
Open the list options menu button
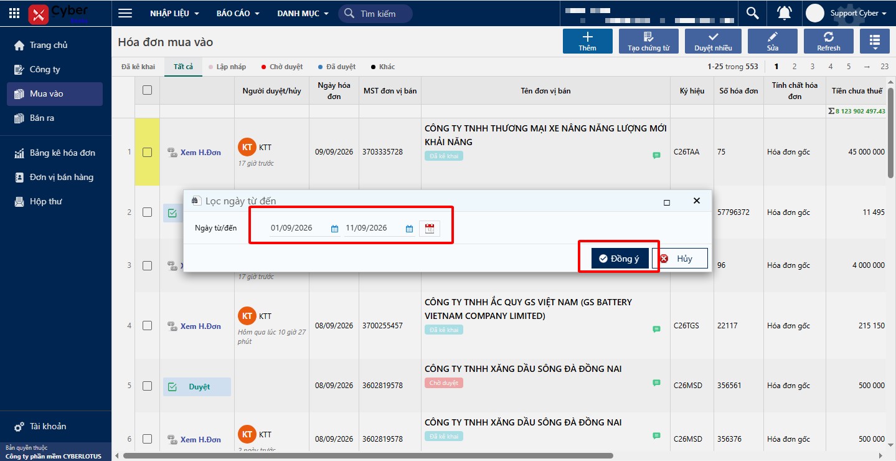pyautogui.click(x=875, y=41)
